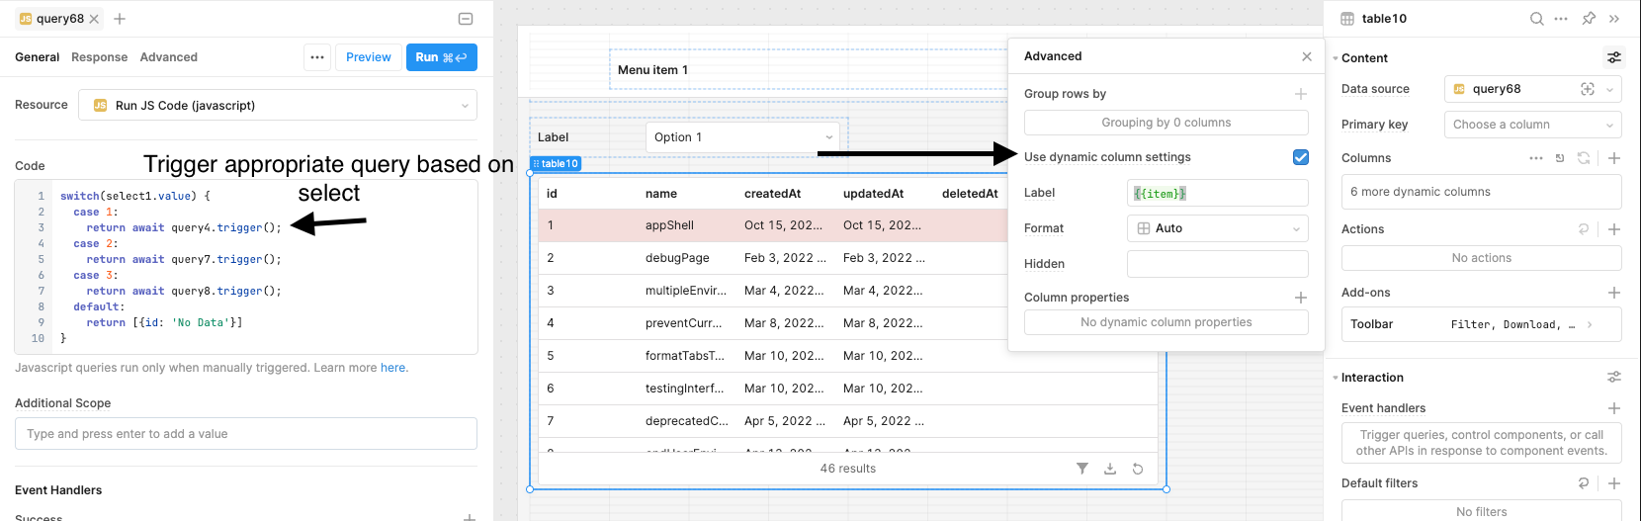1641x521 pixels.
Task: Switch to the Response tab
Action: coord(99,57)
